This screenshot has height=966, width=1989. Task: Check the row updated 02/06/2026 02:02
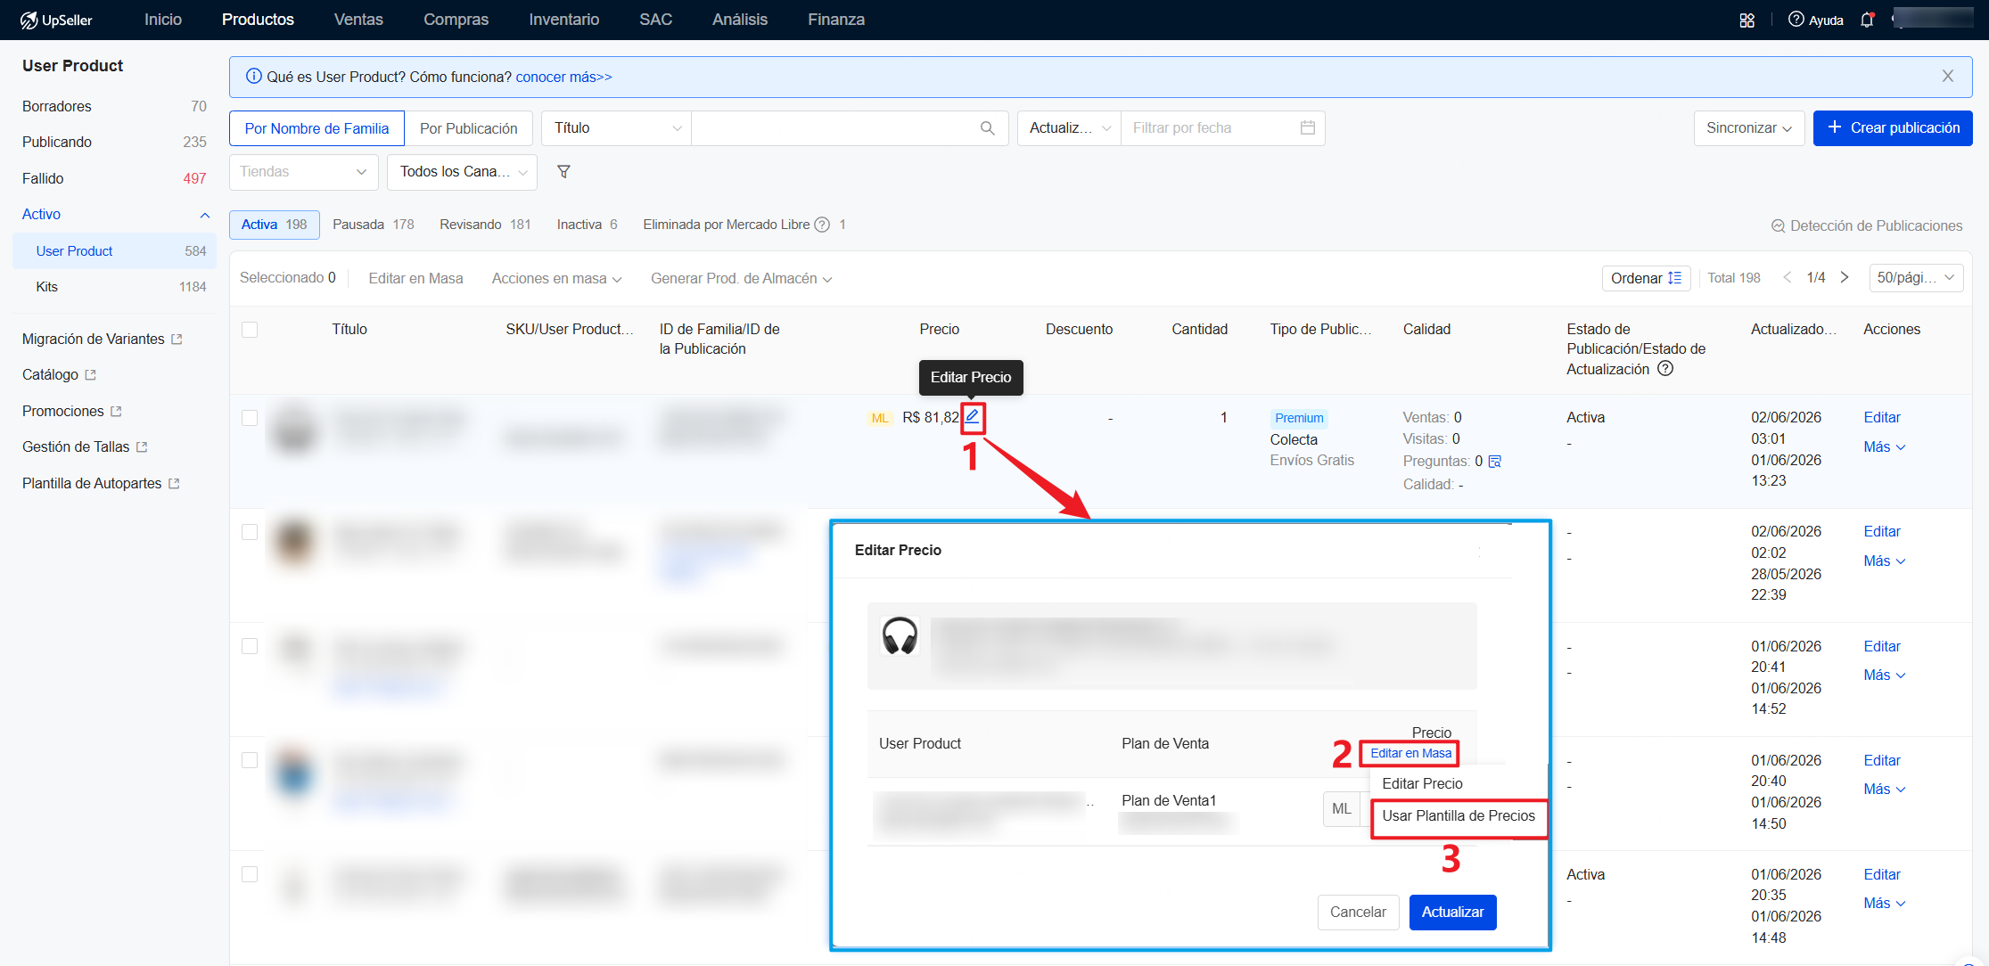(250, 532)
